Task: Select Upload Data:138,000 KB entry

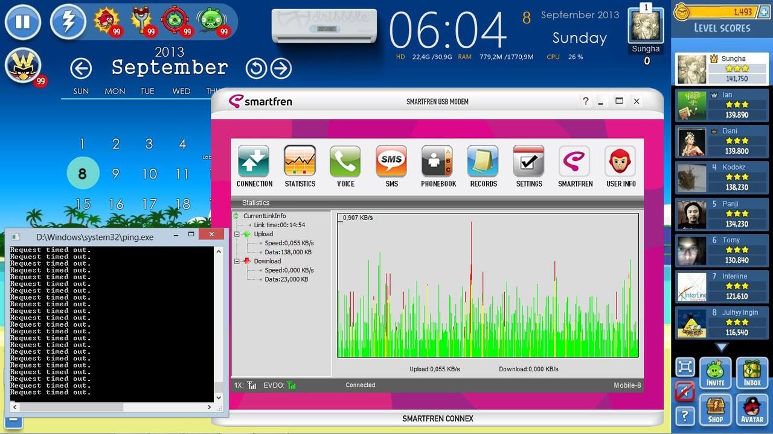Action: (x=288, y=252)
